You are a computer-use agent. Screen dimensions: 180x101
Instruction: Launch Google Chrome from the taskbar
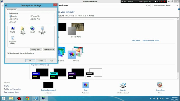(27, 98)
